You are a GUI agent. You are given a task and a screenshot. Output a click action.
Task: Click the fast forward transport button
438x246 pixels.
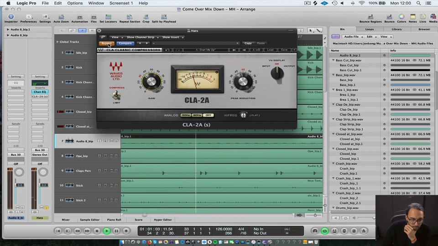point(87,231)
